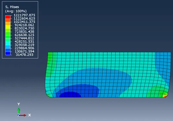
Task: Click the red legend swatch at top
Action: point(8,17)
